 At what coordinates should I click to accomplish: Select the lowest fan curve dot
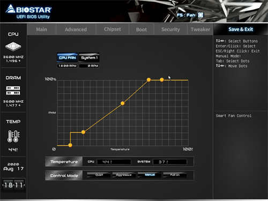pos(70,145)
